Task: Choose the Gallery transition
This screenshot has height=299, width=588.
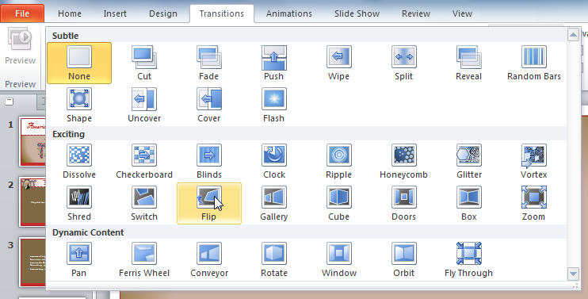Action: click(273, 203)
